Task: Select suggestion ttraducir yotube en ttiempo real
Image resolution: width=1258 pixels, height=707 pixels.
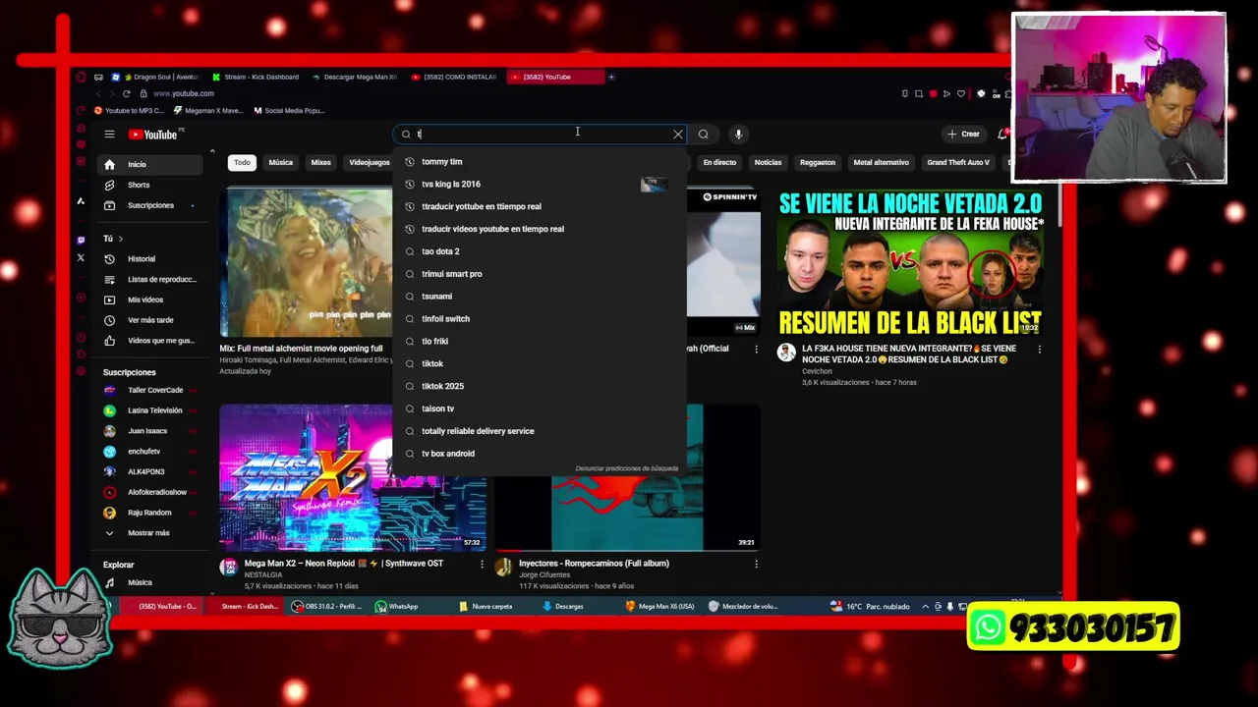Action: coord(539,206)
